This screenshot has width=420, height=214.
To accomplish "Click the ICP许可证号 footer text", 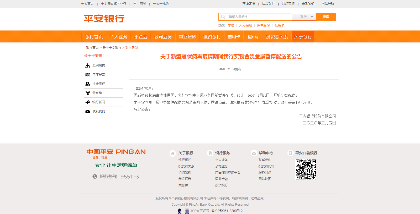I will click(200, 211).
